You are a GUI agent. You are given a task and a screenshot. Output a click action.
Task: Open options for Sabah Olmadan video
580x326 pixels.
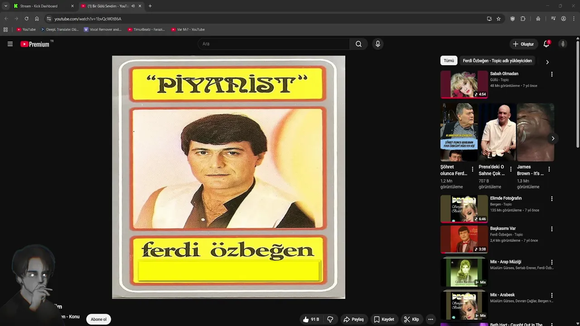(551, 74)
